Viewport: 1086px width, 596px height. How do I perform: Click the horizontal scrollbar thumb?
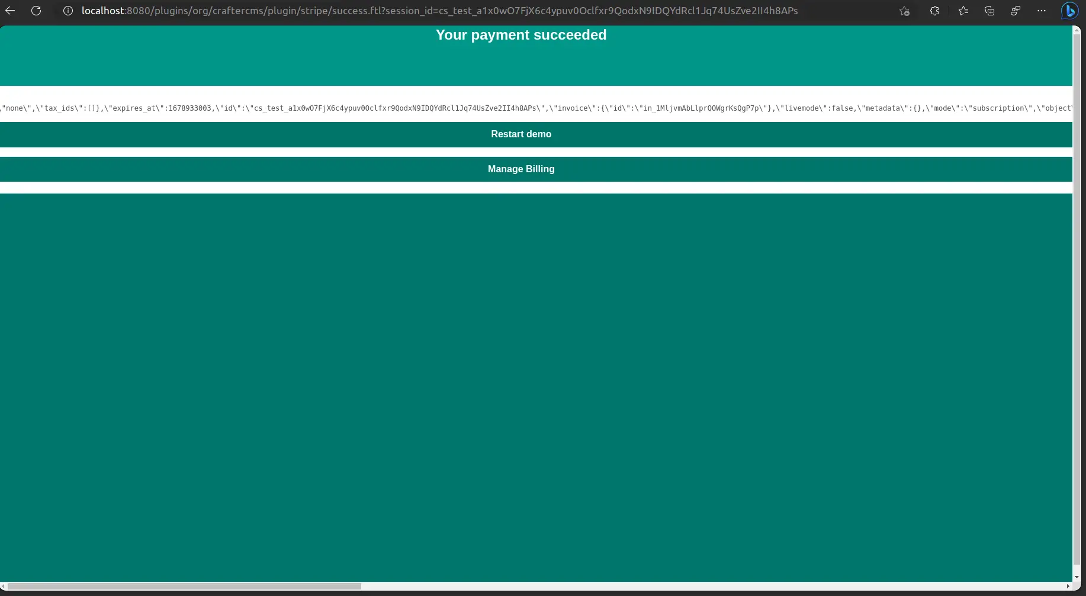[184, 586]
